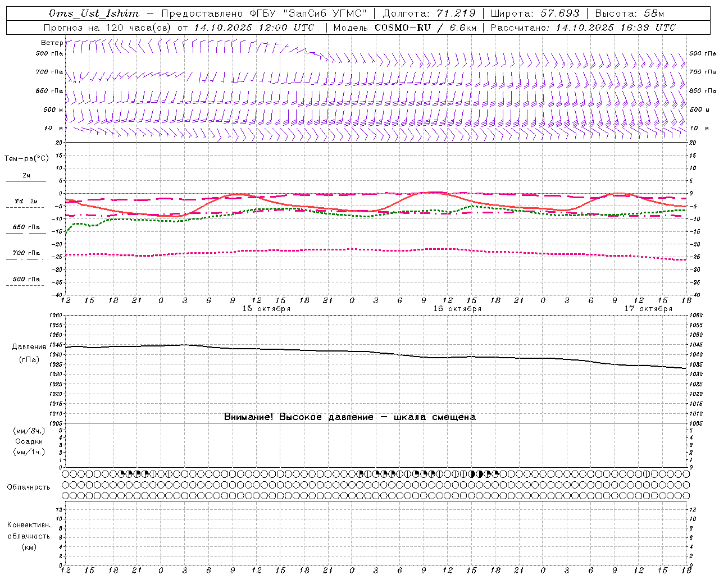Click the 16 октября date label
This screenshot has height=575, width=719.
click(x=457, y=309)
